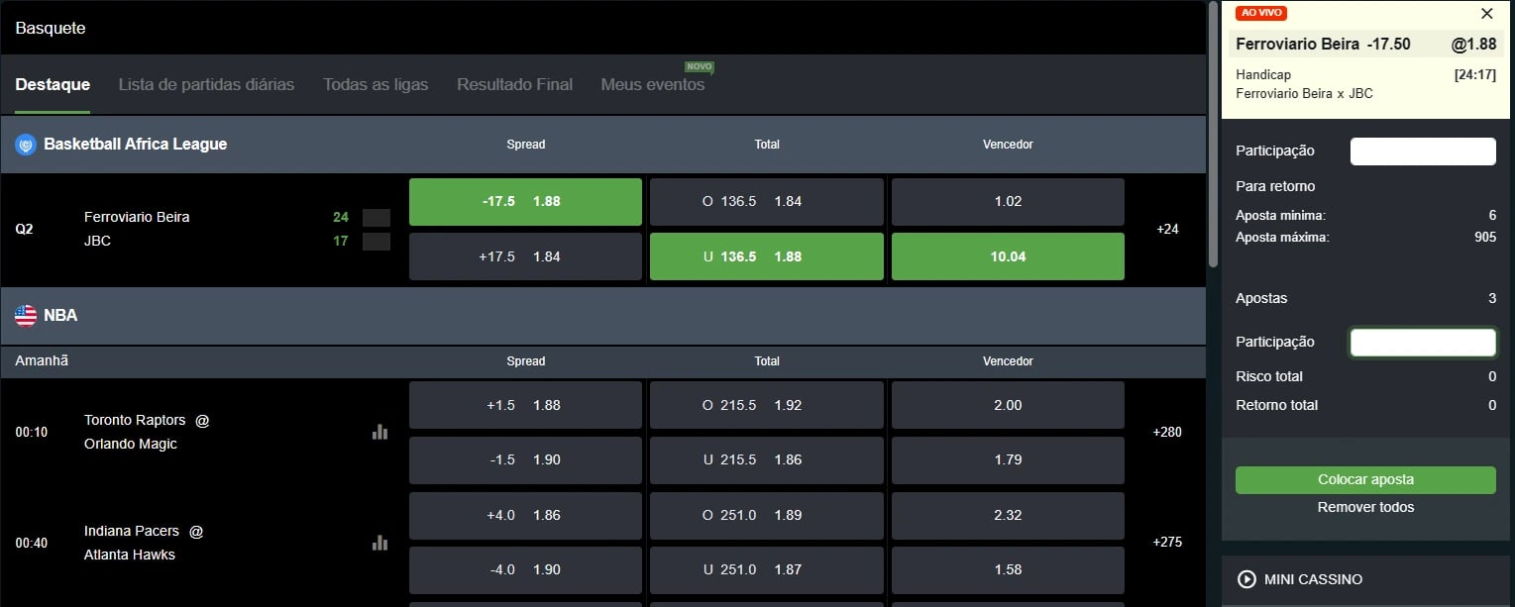Click the Q2 period indicator
Screen dimensions: 1515x607
click(24, 230)
